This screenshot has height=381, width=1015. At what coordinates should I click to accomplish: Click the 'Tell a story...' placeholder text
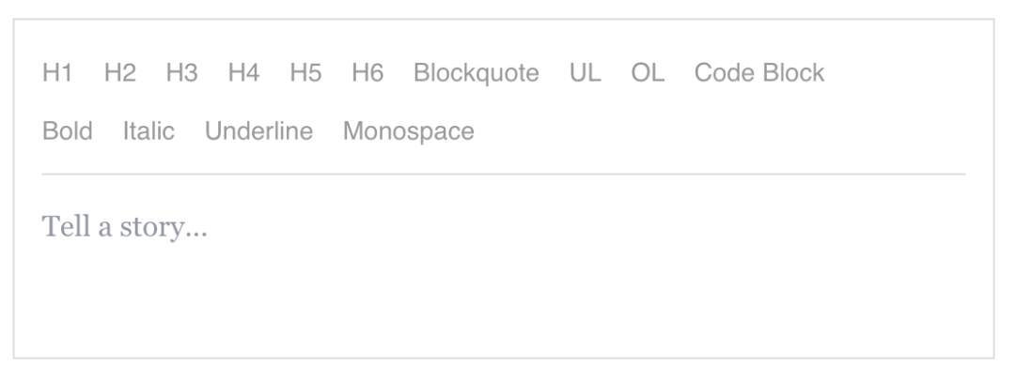coord(124,227)
